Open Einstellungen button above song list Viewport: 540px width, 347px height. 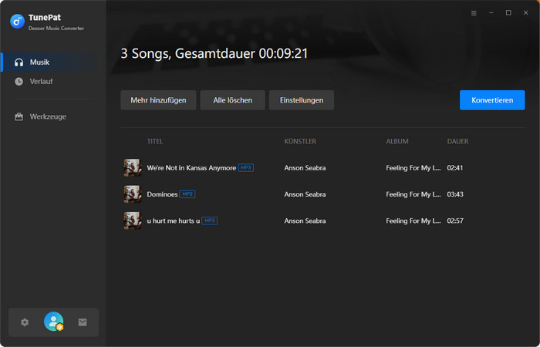tap(302, 100)
